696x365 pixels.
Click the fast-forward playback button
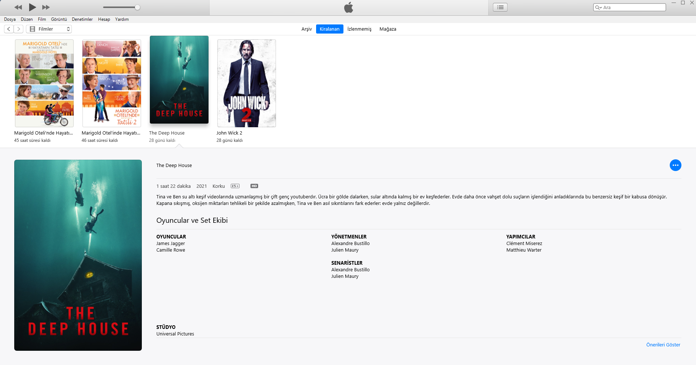[46, 7]
